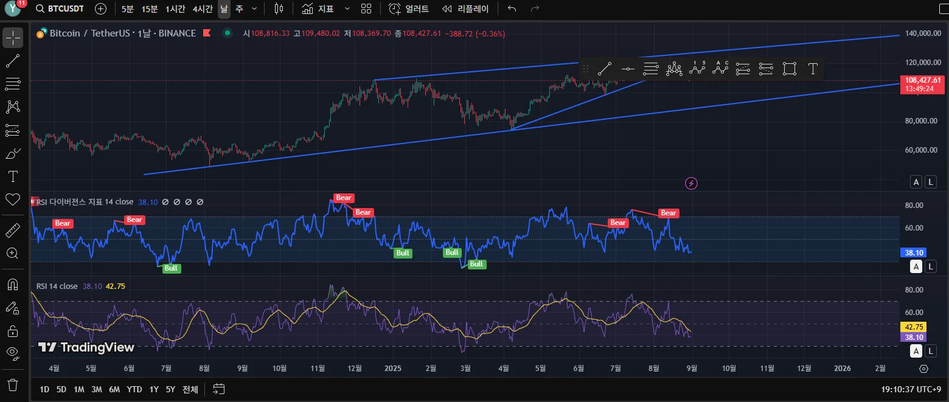
Task: Toggle auto scale A on price pane
Action: click(916, 181)
